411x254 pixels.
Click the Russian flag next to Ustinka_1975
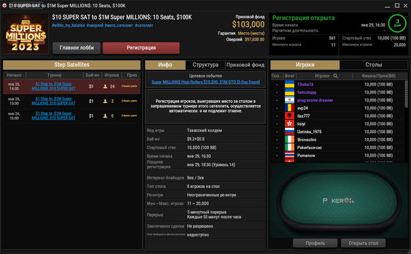[x=289, y=131]
